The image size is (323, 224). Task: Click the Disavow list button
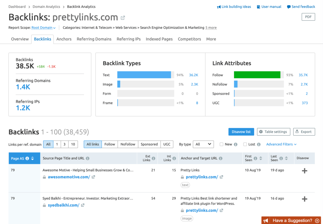click(x=241, y=132)
